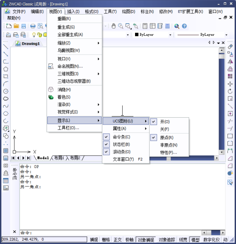The width and height of the screenshot is (236, 244).
Task: Switch to the 布局1 layout tab
Action: [x=59, y=158]
